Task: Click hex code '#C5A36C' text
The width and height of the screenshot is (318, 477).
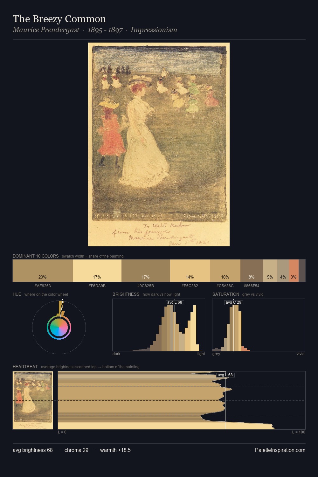Action: 225,286
